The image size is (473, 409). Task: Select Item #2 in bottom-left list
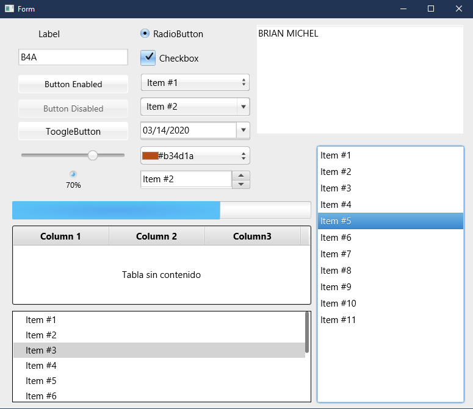click(x=159, y=335)
